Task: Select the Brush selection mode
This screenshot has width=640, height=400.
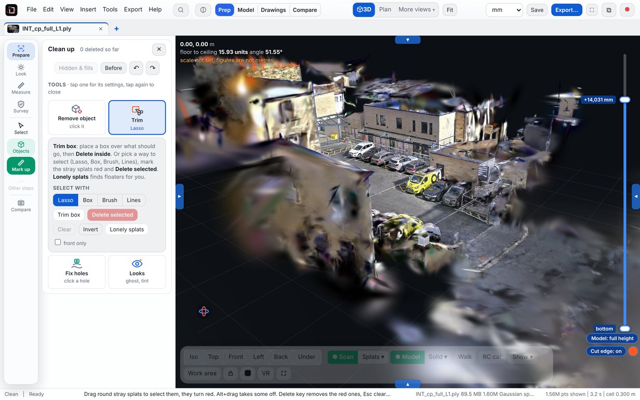Action: pos(110,200)
